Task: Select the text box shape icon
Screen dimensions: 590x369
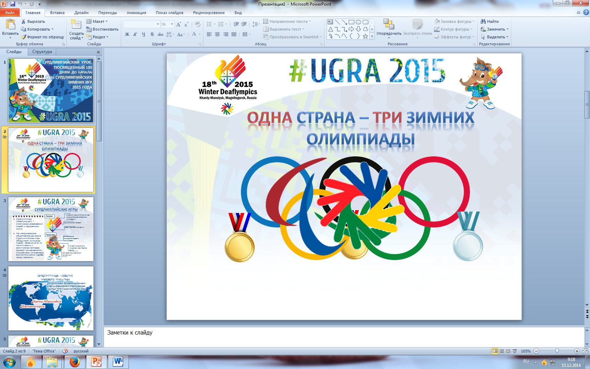Action: [330, 22]
